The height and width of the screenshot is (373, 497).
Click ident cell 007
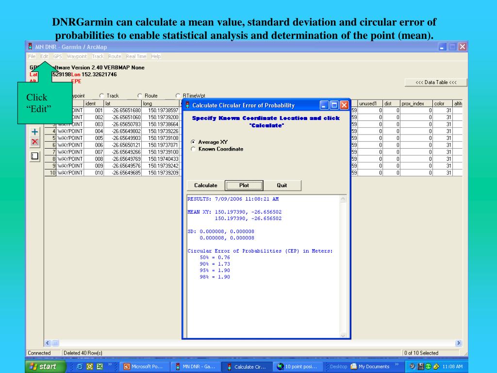point(94,152)
